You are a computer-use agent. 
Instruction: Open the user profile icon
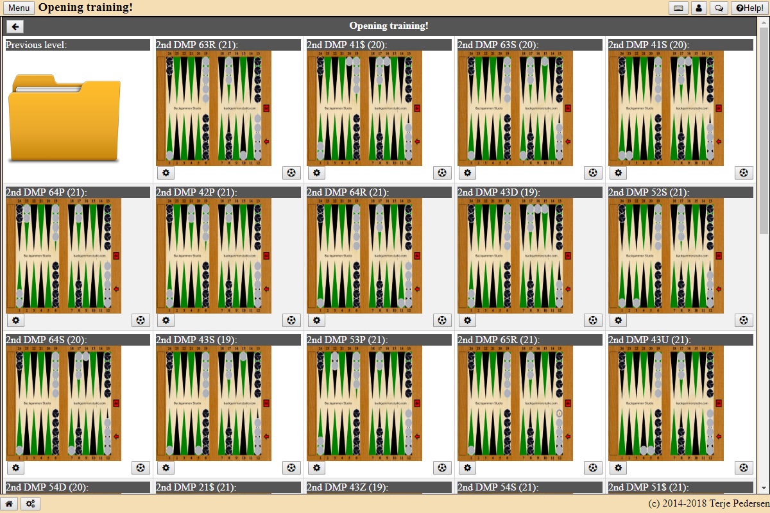pos(699,8)
